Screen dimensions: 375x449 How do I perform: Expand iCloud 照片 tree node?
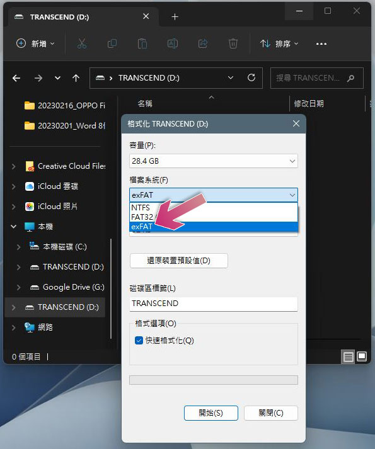coord(13,207)
